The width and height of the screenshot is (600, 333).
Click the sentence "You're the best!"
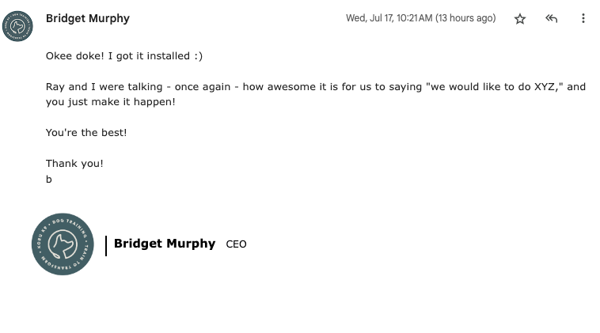pos(86,133)
